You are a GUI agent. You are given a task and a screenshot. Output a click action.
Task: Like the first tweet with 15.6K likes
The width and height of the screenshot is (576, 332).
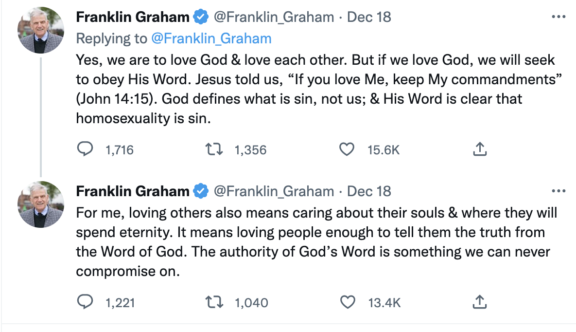click(346, 149)
